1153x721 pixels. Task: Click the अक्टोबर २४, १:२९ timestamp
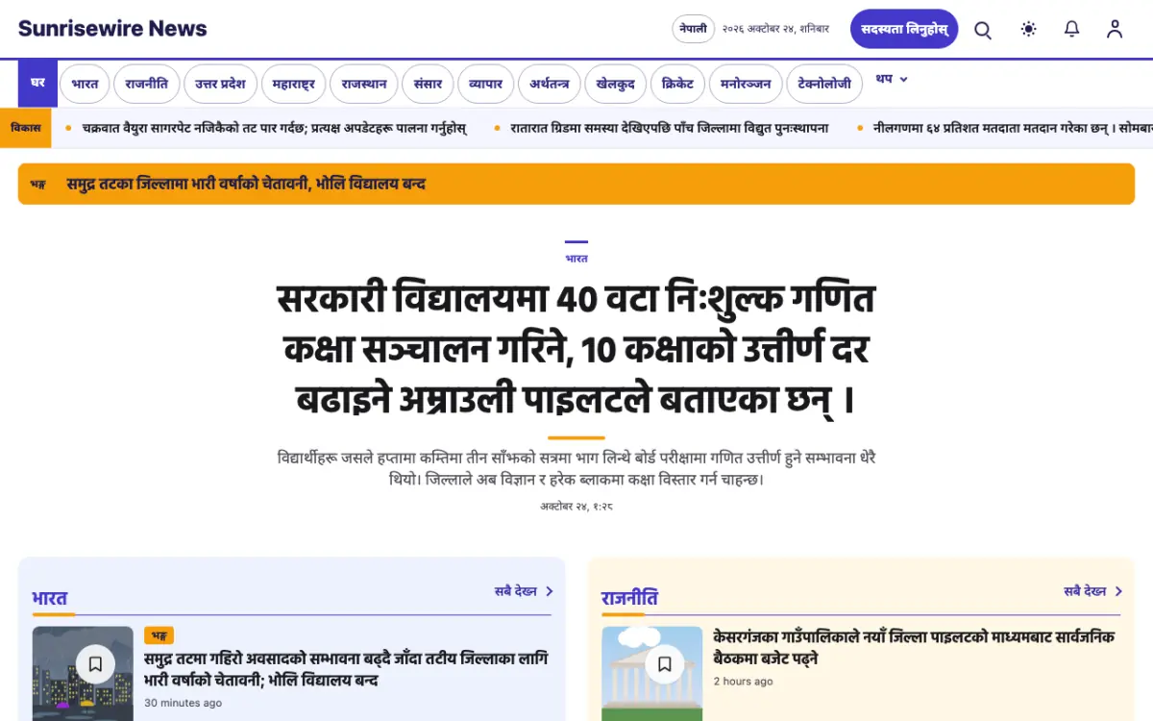tap(576, 506)
